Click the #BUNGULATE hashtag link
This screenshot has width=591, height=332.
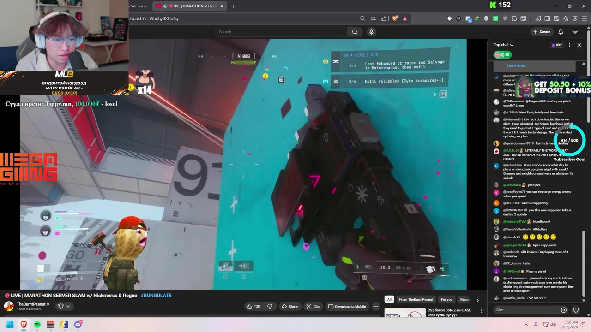click(x=156, y=295)
